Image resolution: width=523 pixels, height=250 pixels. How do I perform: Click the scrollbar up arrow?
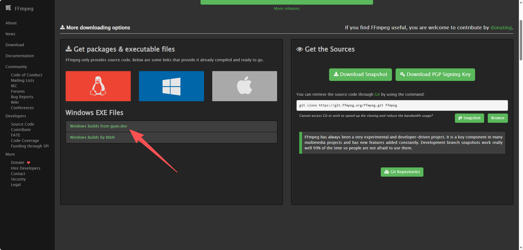point(521,2)
